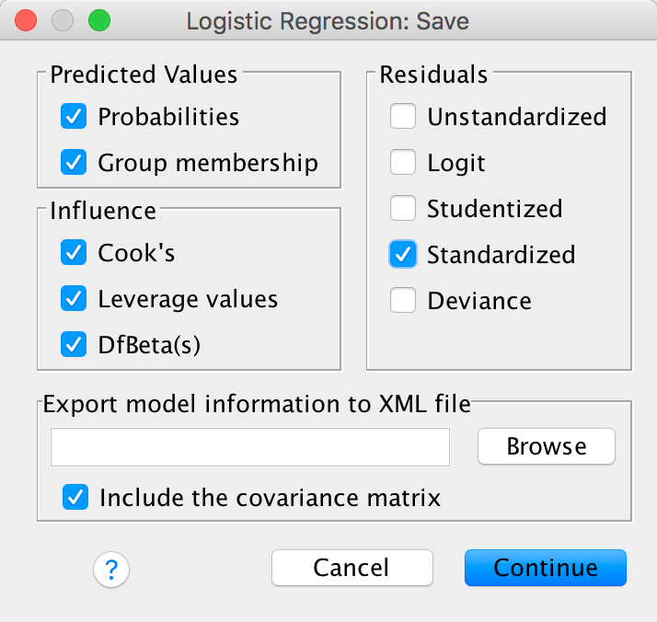This screenshot has width=657, height=622.
Task: Click the gray minimize window button
Action: 63,20
